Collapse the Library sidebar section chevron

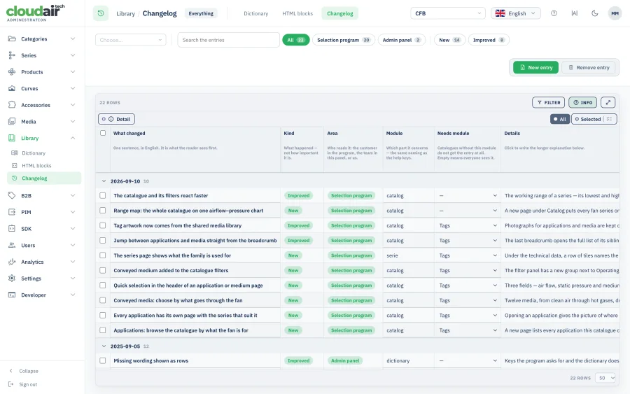click(x=73, y=138)
